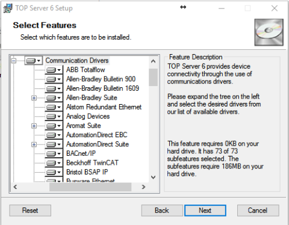289x225 pixels.
Task: Minimize the TOP Server 6 Setup window
Action: 222,8
